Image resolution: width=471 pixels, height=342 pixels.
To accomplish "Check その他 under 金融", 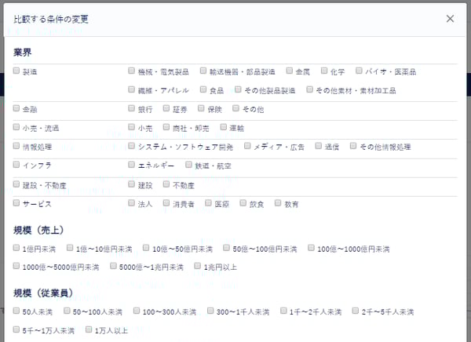I will click(235, 108).
